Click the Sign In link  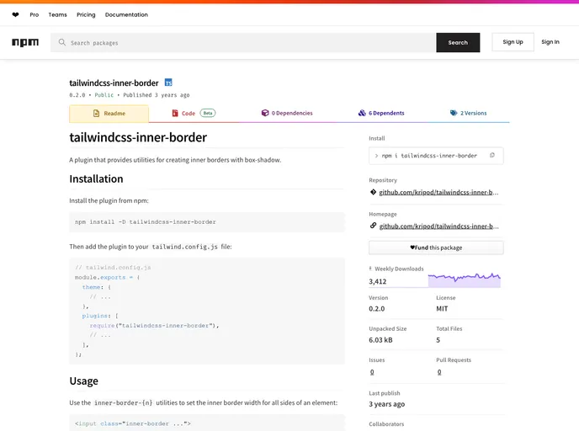(x=550, y=42)
